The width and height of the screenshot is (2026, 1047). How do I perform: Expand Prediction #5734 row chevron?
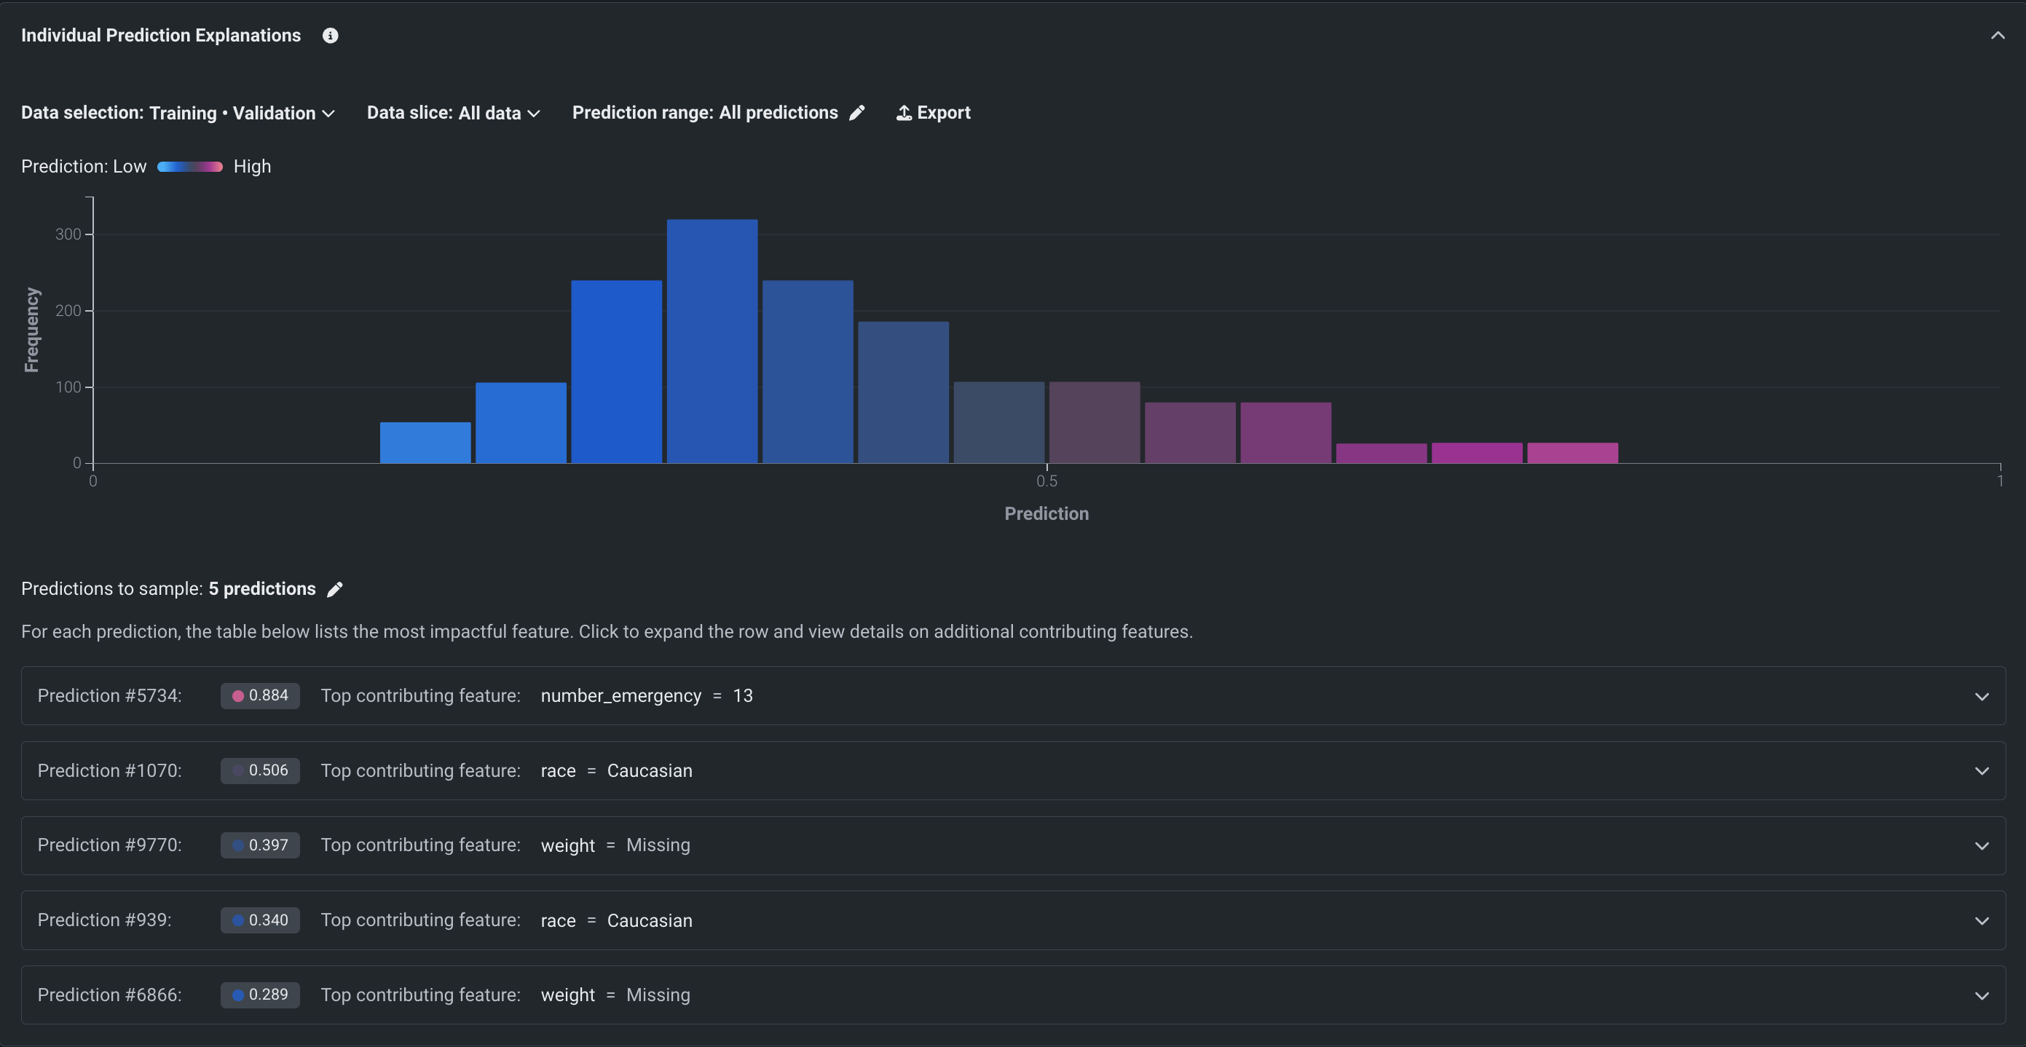1982,697
